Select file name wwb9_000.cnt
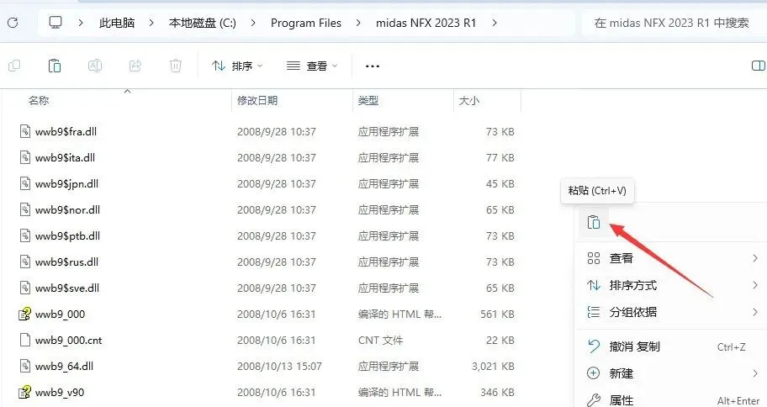Viewport: 767px width, 407px height. (x=68, y=340)
